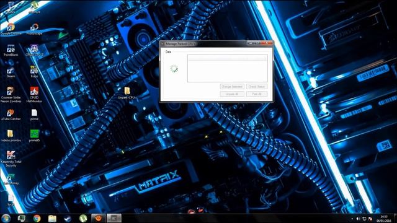The image size is (397, 223).
Task: Click the µTorrent icon in the taskbar
Action: coord(83,218)
